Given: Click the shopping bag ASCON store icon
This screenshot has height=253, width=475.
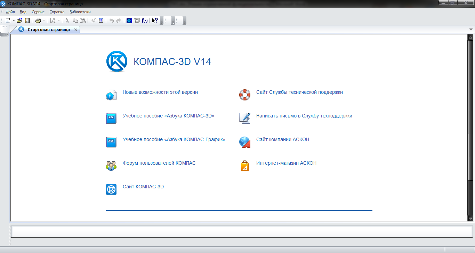Looking at the screenshot, I should tap(245, 166).
